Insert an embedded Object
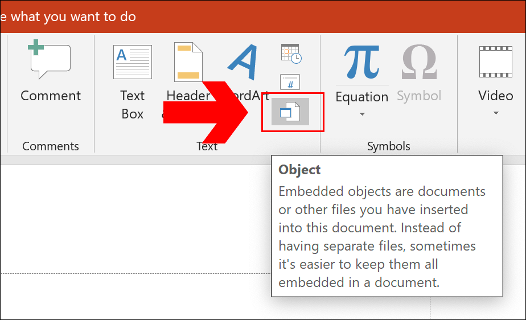Screen dimensions: 526x320 point(290,112)
